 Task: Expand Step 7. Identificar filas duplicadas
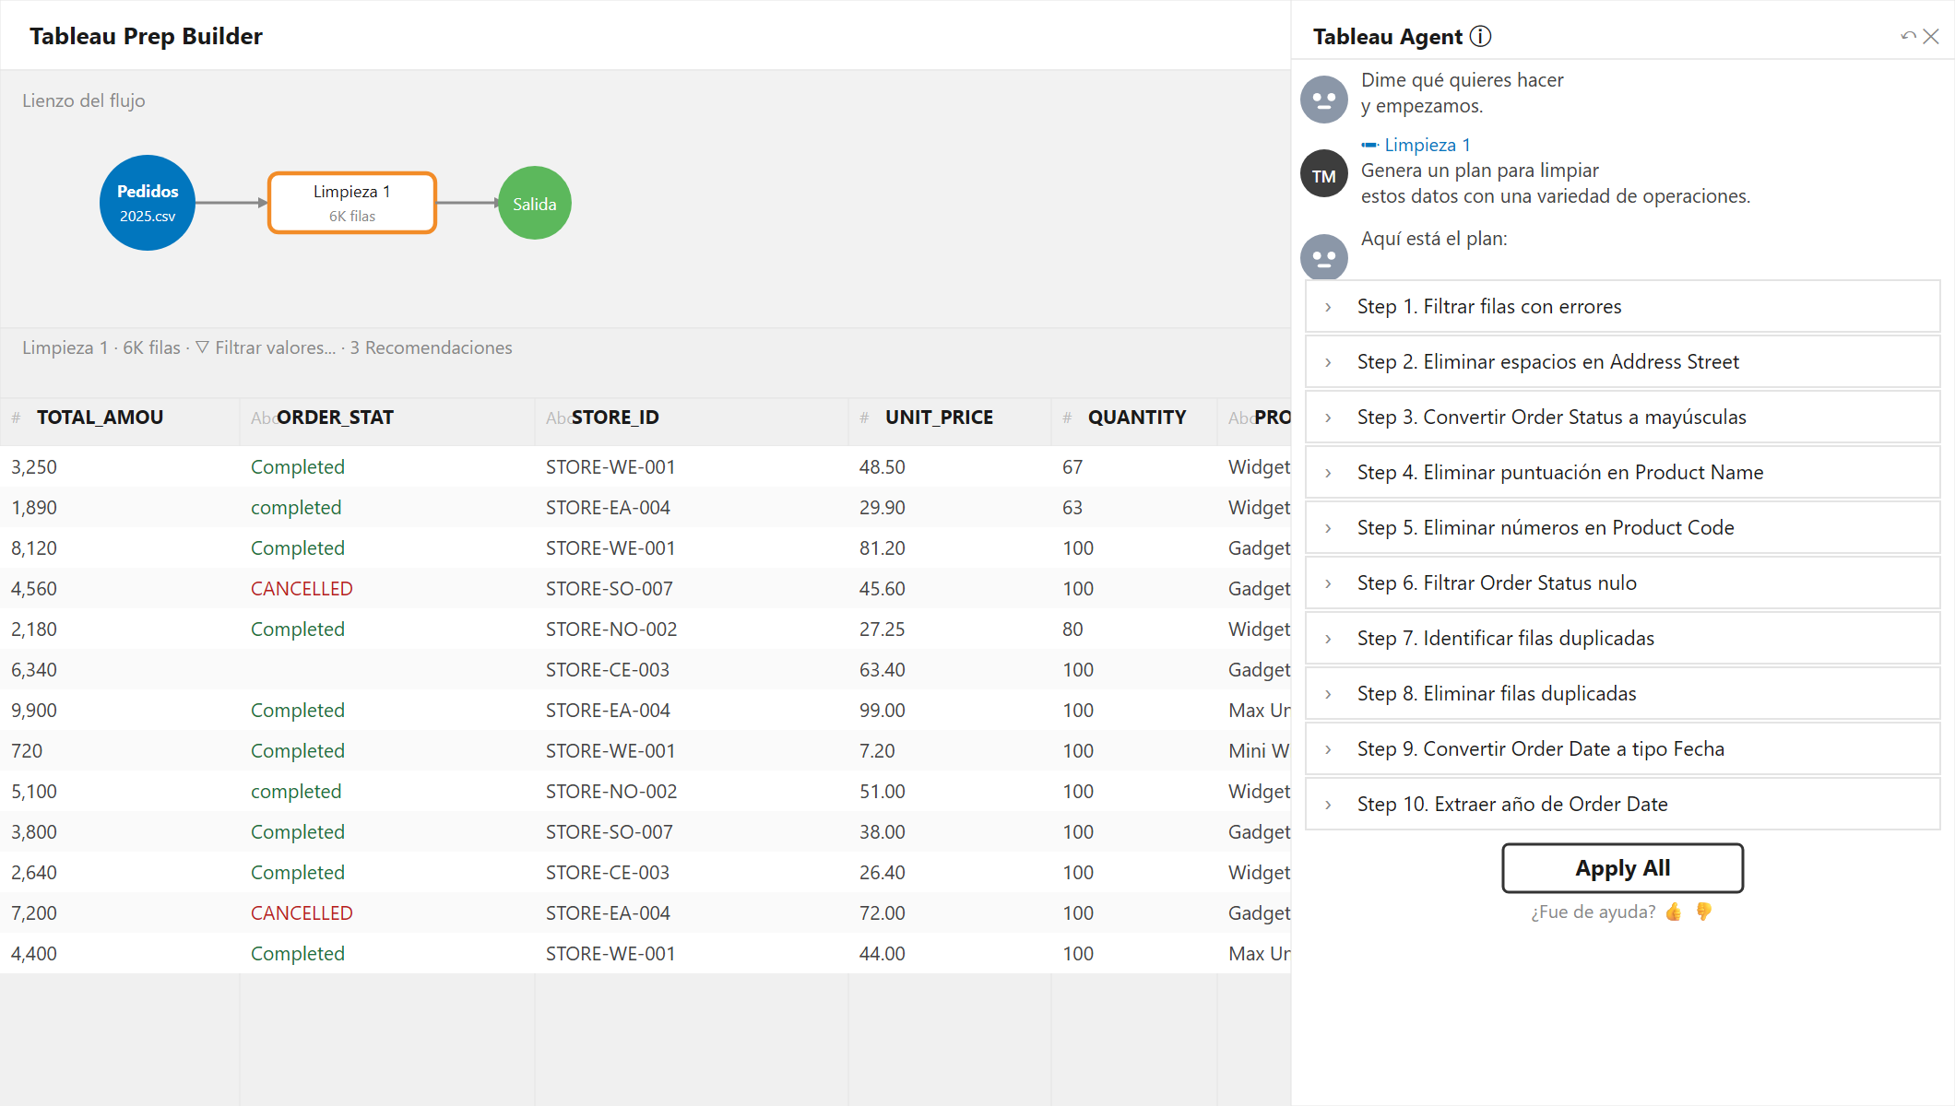[1623, 638]
